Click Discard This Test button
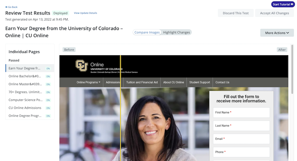 pos(236,13)
